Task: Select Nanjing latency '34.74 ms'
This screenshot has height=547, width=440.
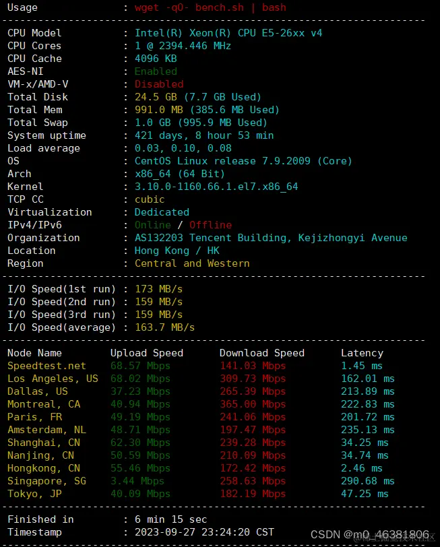Action: pos(365,455)
